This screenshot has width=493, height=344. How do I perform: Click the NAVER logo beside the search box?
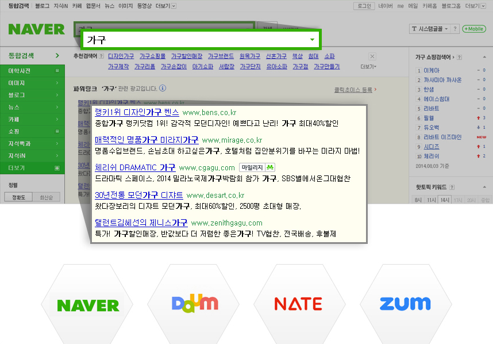36,29
